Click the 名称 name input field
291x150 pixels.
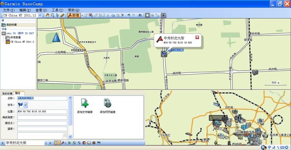[42, 98]
